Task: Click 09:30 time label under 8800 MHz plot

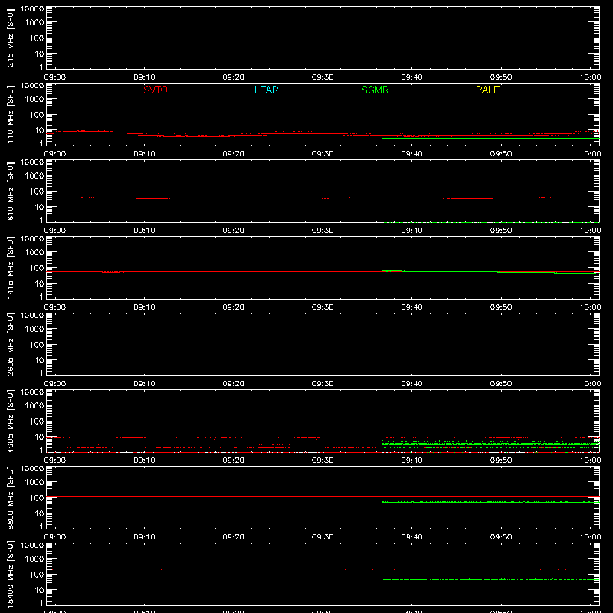Action: 323,537
